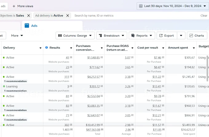Export the table data
This screenshot has width=209, height=137.
167,36
